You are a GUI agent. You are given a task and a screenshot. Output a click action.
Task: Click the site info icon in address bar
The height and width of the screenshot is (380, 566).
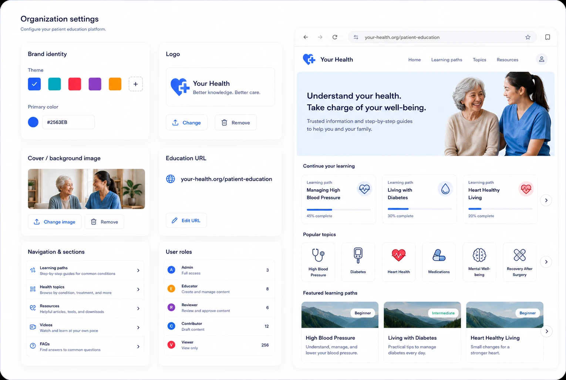pyautogui.click(x=356, y=37)
